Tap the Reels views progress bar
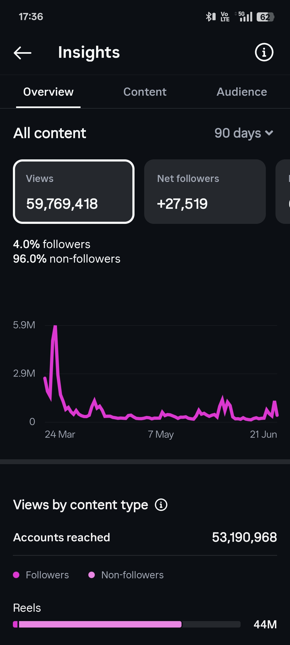The image size is (290, 645). pos(127,624)
